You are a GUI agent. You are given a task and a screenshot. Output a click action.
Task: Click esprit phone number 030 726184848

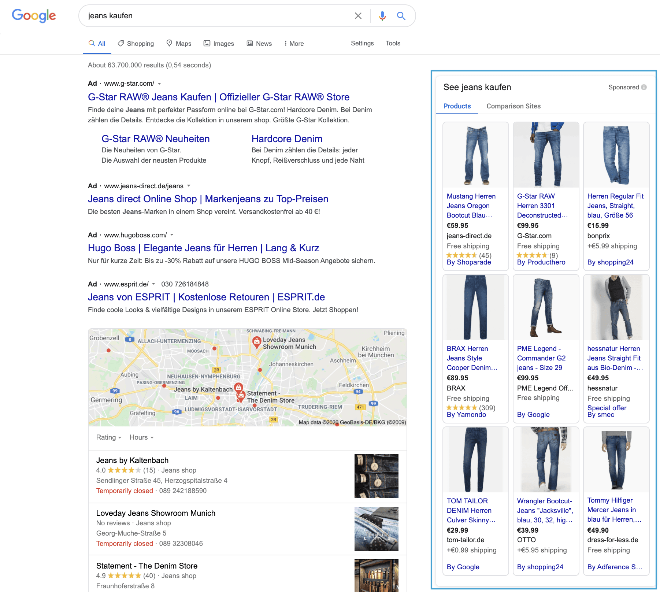(185, 284)
